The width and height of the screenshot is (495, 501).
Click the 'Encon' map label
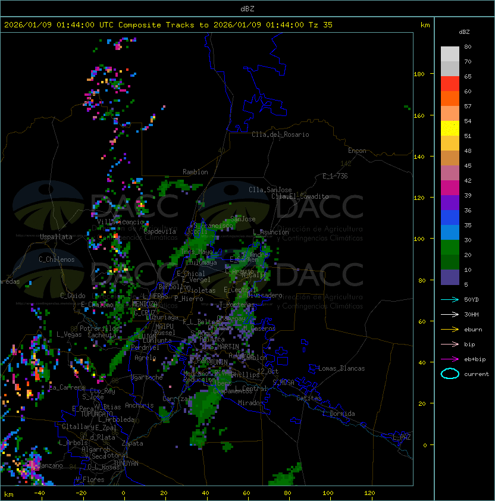click(x=357, y=151)
